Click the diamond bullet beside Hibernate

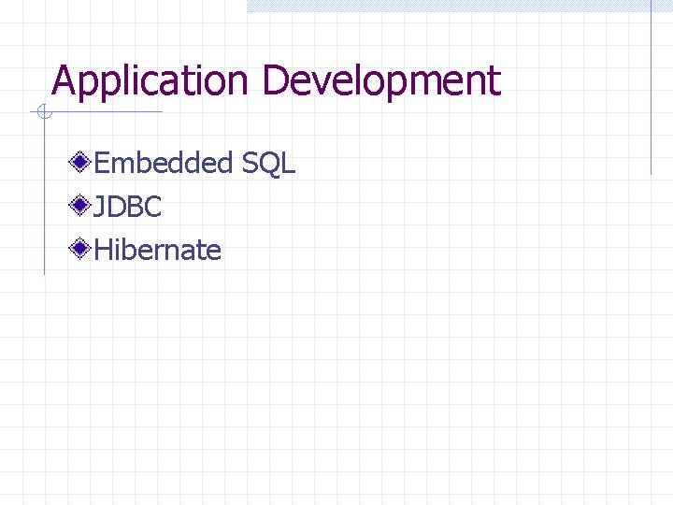click(x=79, y=248)
